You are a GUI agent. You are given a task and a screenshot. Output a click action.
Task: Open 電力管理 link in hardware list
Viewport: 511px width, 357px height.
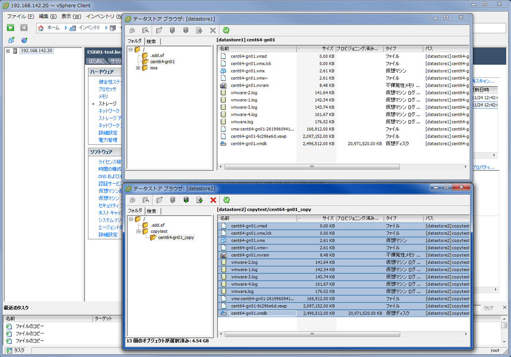tap(108, 140)
